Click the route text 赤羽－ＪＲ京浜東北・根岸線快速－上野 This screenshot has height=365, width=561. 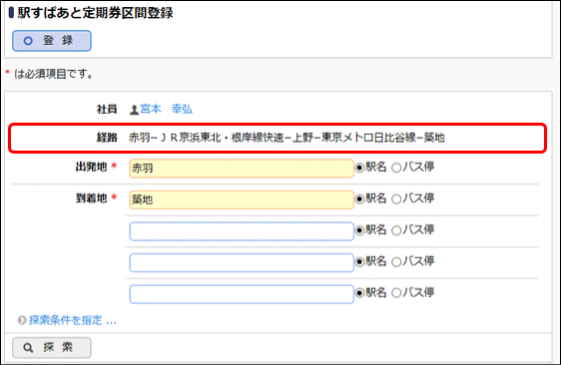click(x=221, y=138)
